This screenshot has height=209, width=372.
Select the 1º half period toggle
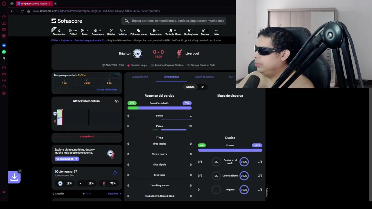point(203,87)
